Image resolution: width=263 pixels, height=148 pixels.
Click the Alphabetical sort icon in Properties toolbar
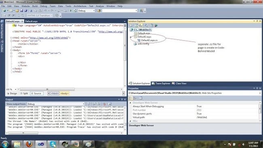135,98
